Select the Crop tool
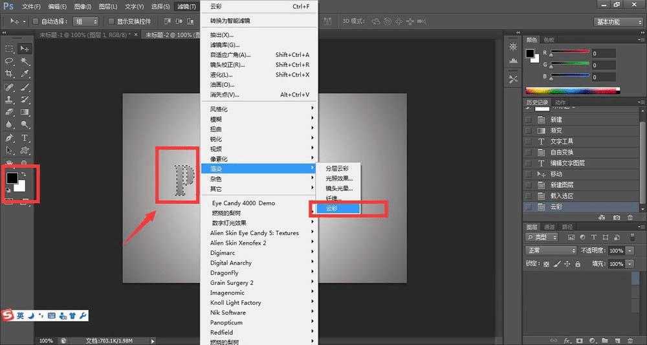 [9, 74]
